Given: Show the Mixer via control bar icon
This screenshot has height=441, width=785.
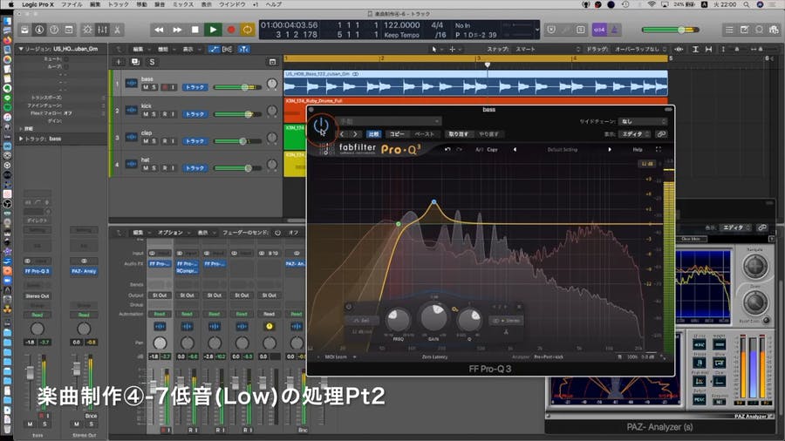Looking at the screenshot, I should (103, 30).
